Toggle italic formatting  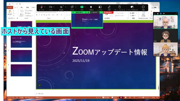coord(39,15)
